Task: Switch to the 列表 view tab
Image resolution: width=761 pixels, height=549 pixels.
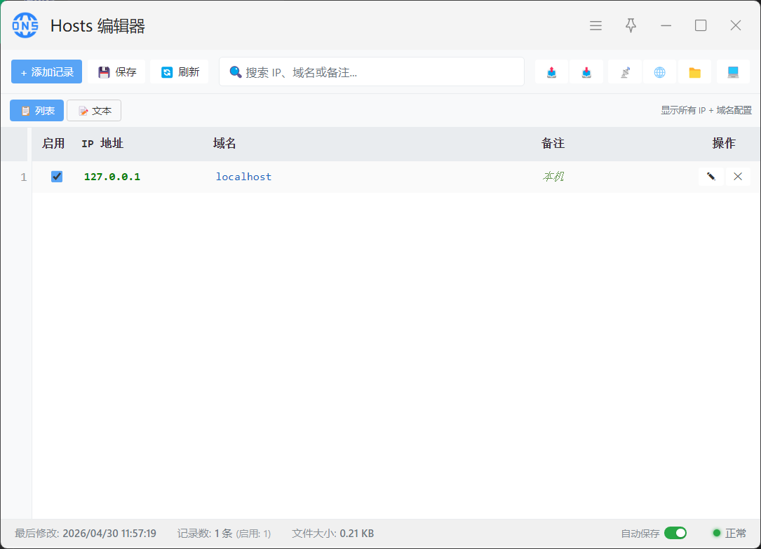Action: (37, 111)
